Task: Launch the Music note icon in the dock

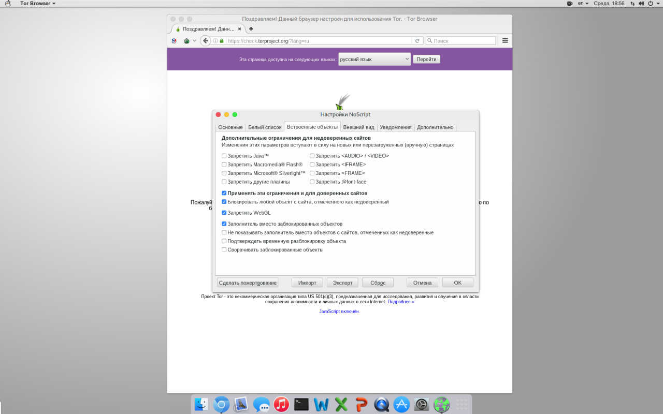Action: 281,404
